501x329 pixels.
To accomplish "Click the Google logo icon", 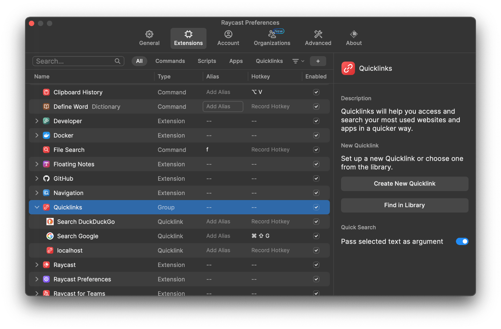I will point(50,236).
